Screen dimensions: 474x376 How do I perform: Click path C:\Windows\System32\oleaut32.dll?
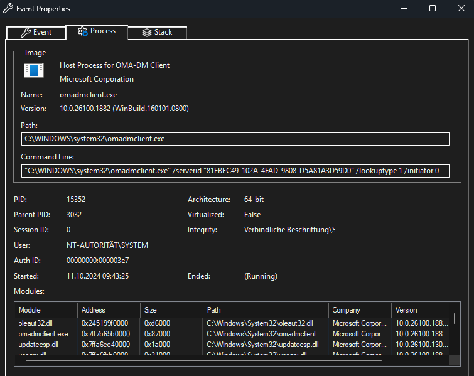(x=260, y=323)
